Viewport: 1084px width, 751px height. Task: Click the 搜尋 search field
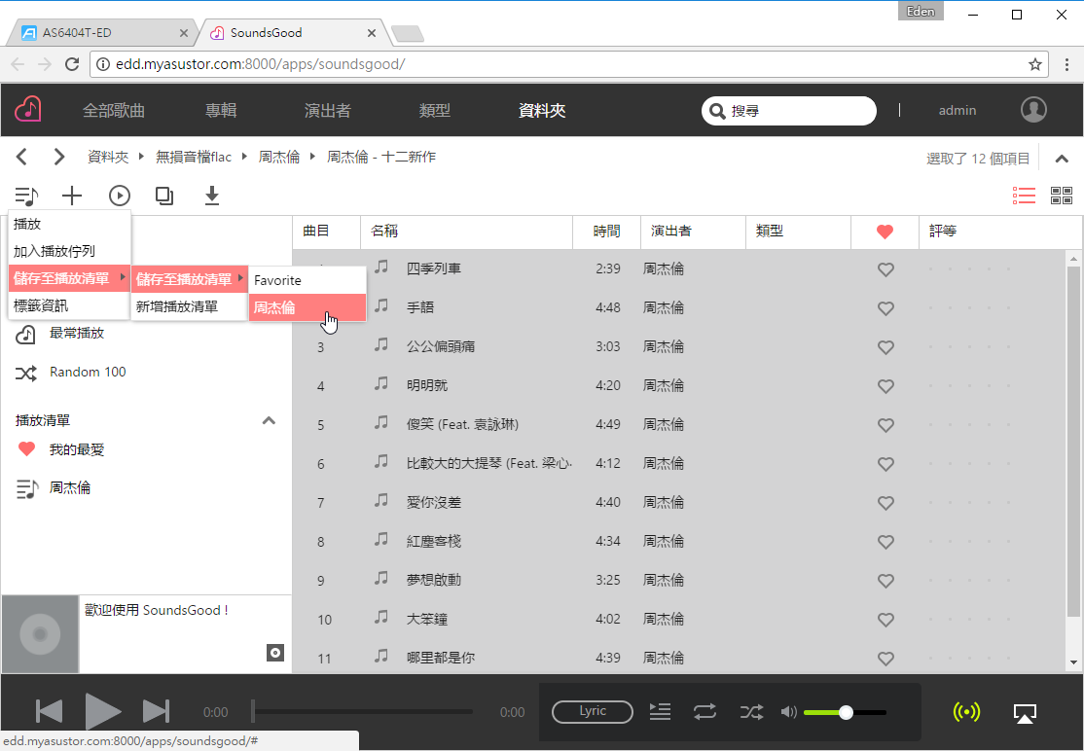(789, 111)
